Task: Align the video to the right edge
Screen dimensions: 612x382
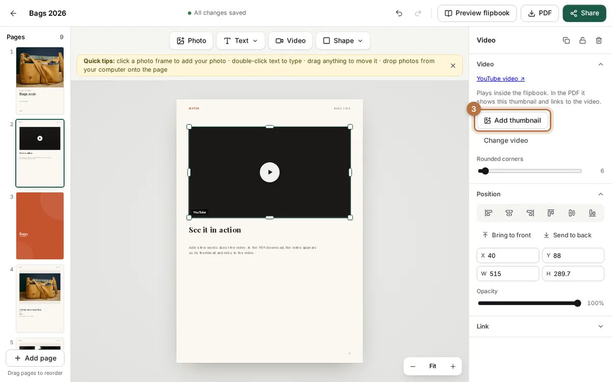Action: pos(530,213)
